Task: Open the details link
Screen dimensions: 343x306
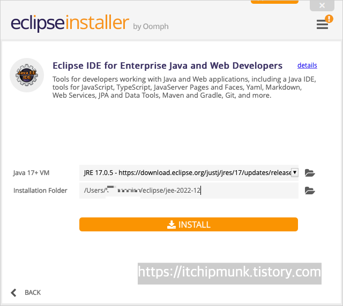Action: pyautogui.click(x=307, y=65)
